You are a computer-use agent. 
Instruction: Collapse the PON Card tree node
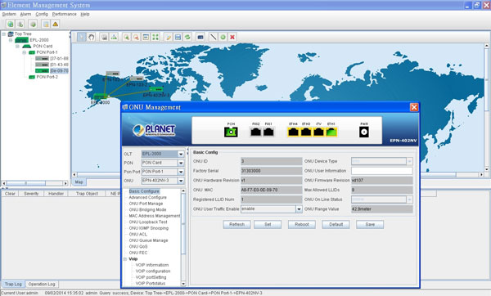[17, 46]
